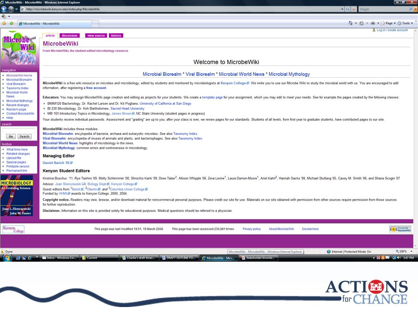Select the article tab
The width and height of the screenshot is (418, 314).
(x=50, y=35)
